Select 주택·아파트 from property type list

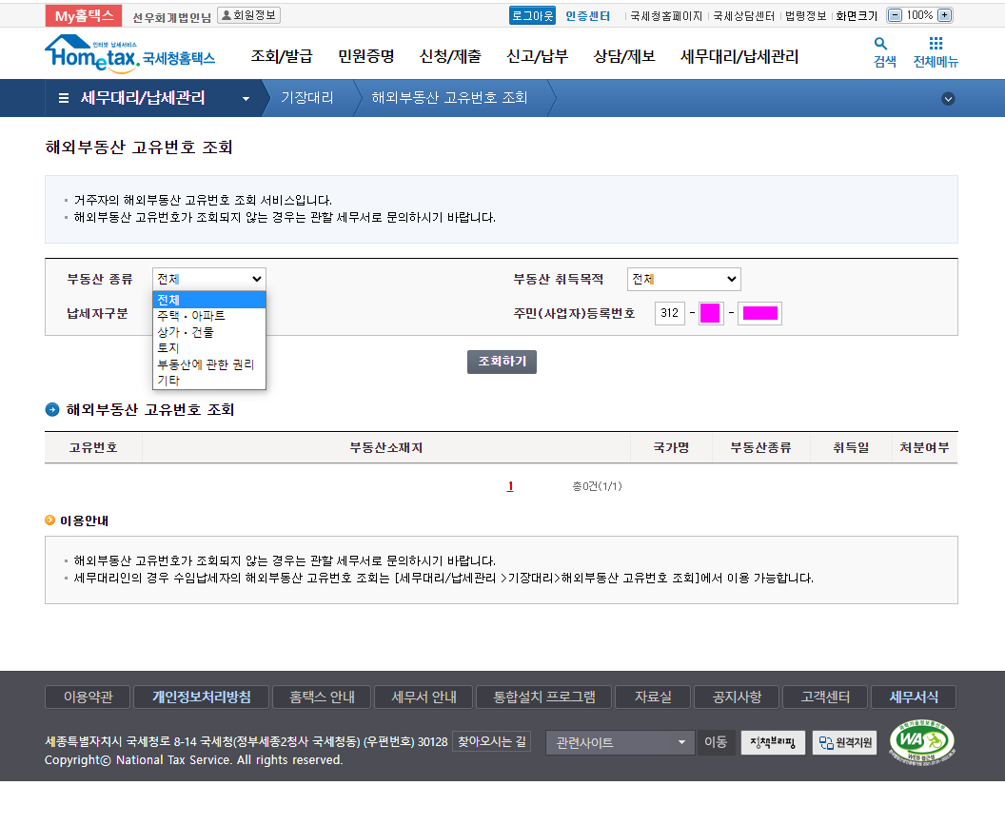[x=191, y=316]
